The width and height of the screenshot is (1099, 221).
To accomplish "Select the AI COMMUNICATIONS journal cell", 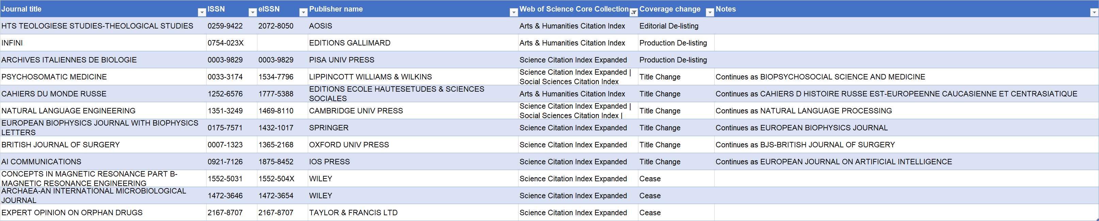I will coord(103,162).
